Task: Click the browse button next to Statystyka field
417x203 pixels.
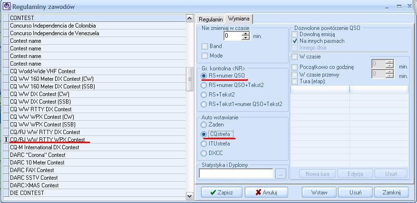Action: click(281, 174)
